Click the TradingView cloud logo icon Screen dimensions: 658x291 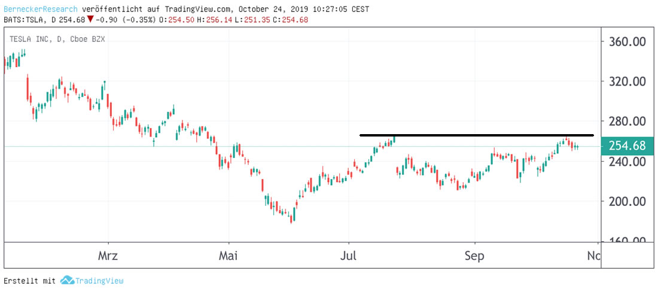pyautogui.click(x=67, y=280)
